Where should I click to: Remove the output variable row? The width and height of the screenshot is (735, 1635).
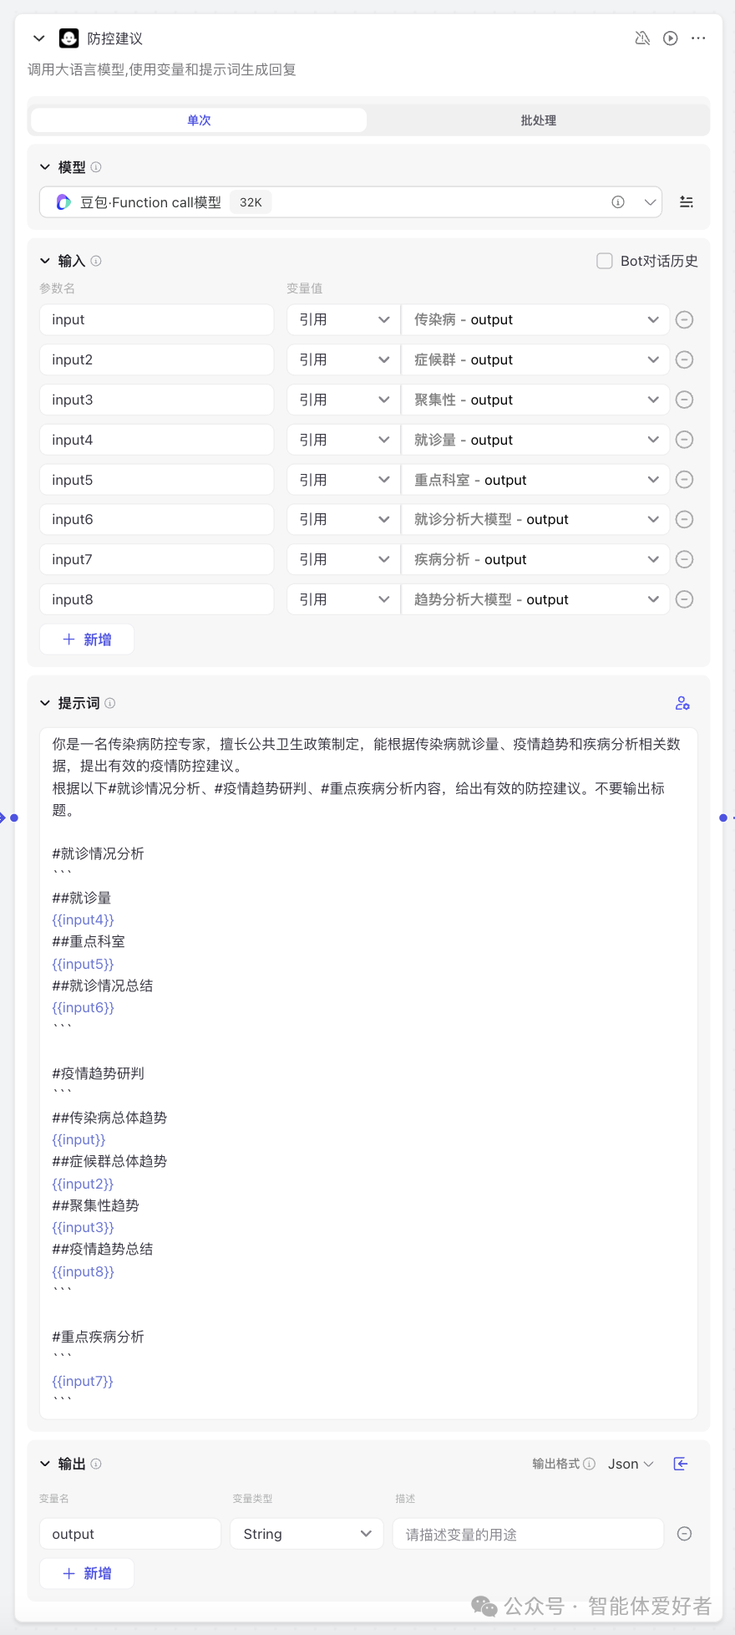(x=684, y=1534)
